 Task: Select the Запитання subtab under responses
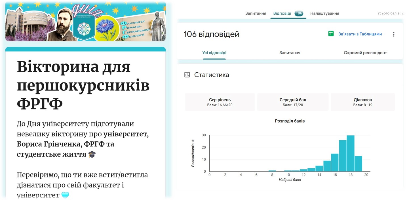tap(290, 53)
